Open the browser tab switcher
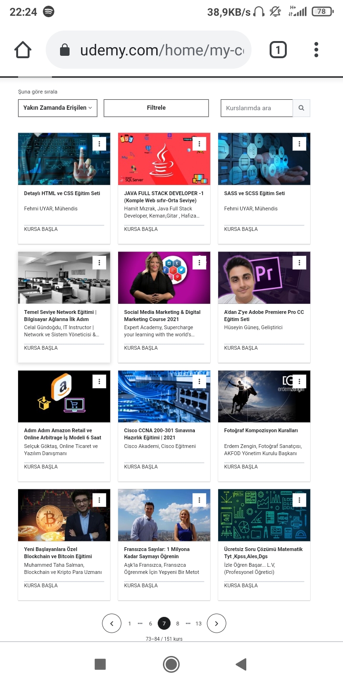 coord(278,50)
